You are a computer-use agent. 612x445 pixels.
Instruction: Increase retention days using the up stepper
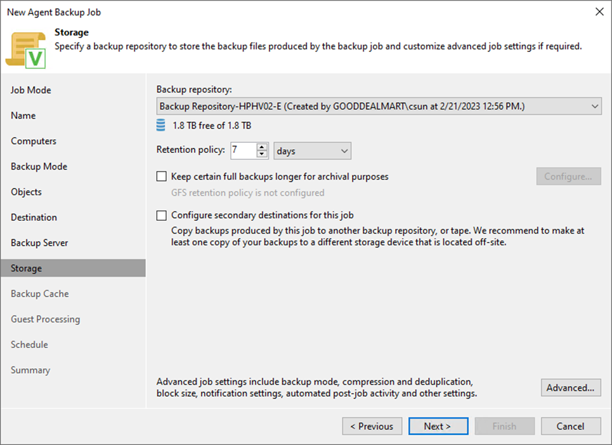pyautogui.click(x=261, y=147)
